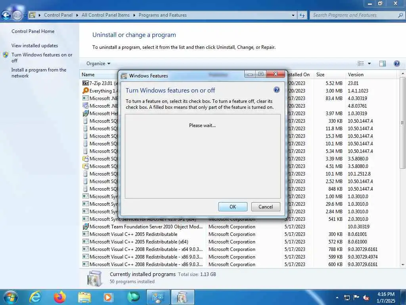
Task: Launch Firefox from the taskbar
Action: click(x=60, y=297)
